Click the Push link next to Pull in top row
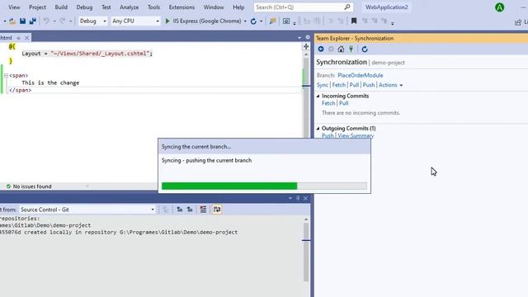The image size is (528, 297). point(369,85)
